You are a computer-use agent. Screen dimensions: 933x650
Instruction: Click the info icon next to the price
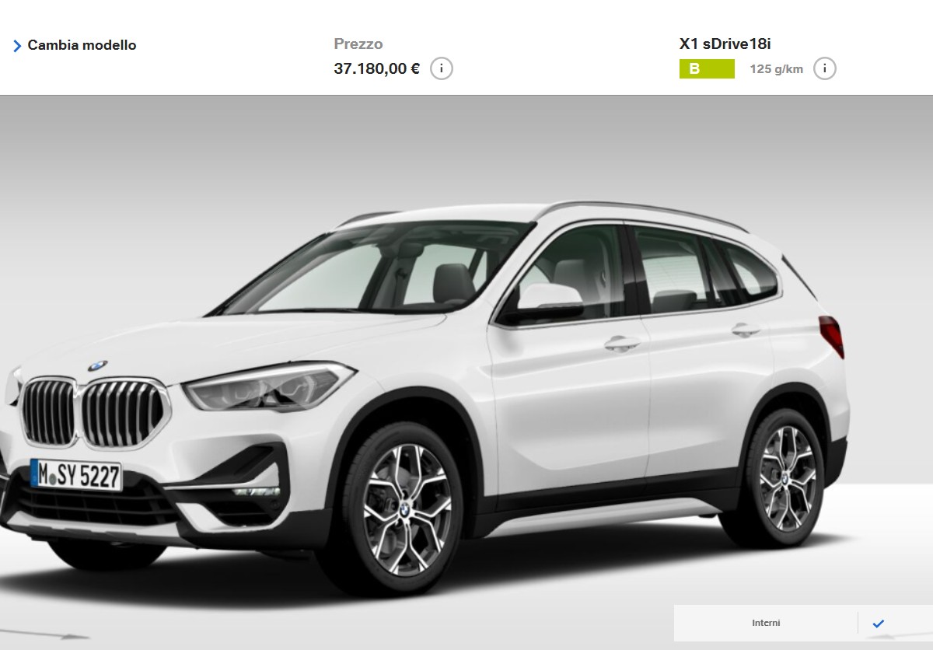pyautogui.click(x=442, y=68)
